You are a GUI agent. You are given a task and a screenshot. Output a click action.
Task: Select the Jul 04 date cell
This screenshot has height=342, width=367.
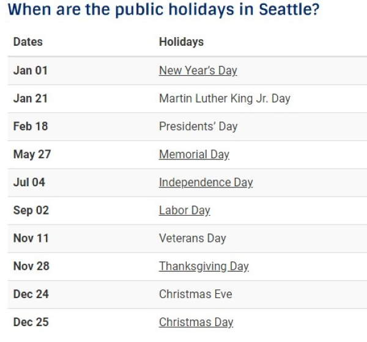pos(29,183)
